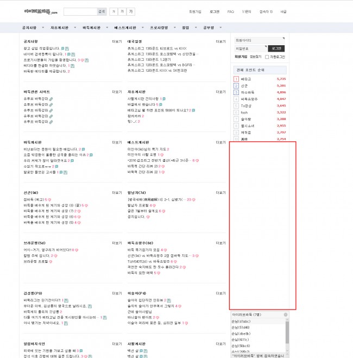Click the 로그인 link in the top header
The image size is (353, 358).
click(215, 11)
